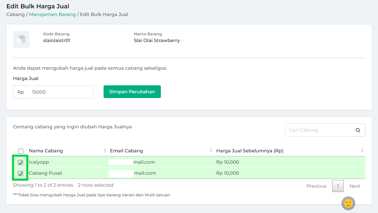378x213 pixels.
Task: Click the product box placeholder image
Action: [21, 39]
